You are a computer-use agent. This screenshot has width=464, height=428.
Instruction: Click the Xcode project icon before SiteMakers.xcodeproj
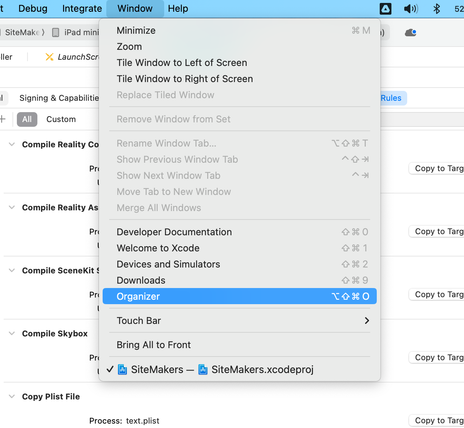tap(203, 369)
